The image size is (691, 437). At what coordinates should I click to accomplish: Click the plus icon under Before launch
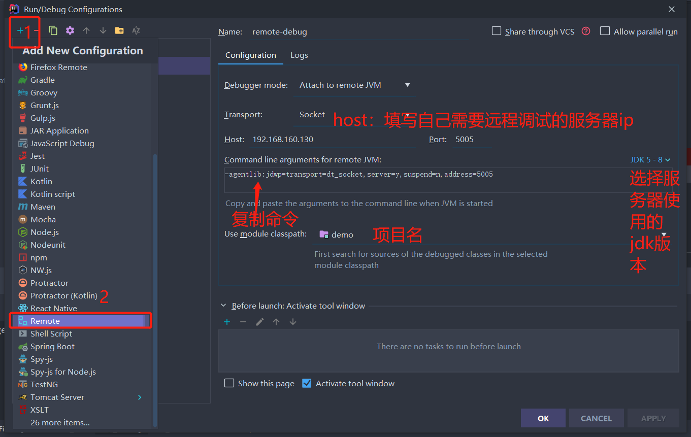[x=226, y=321]
